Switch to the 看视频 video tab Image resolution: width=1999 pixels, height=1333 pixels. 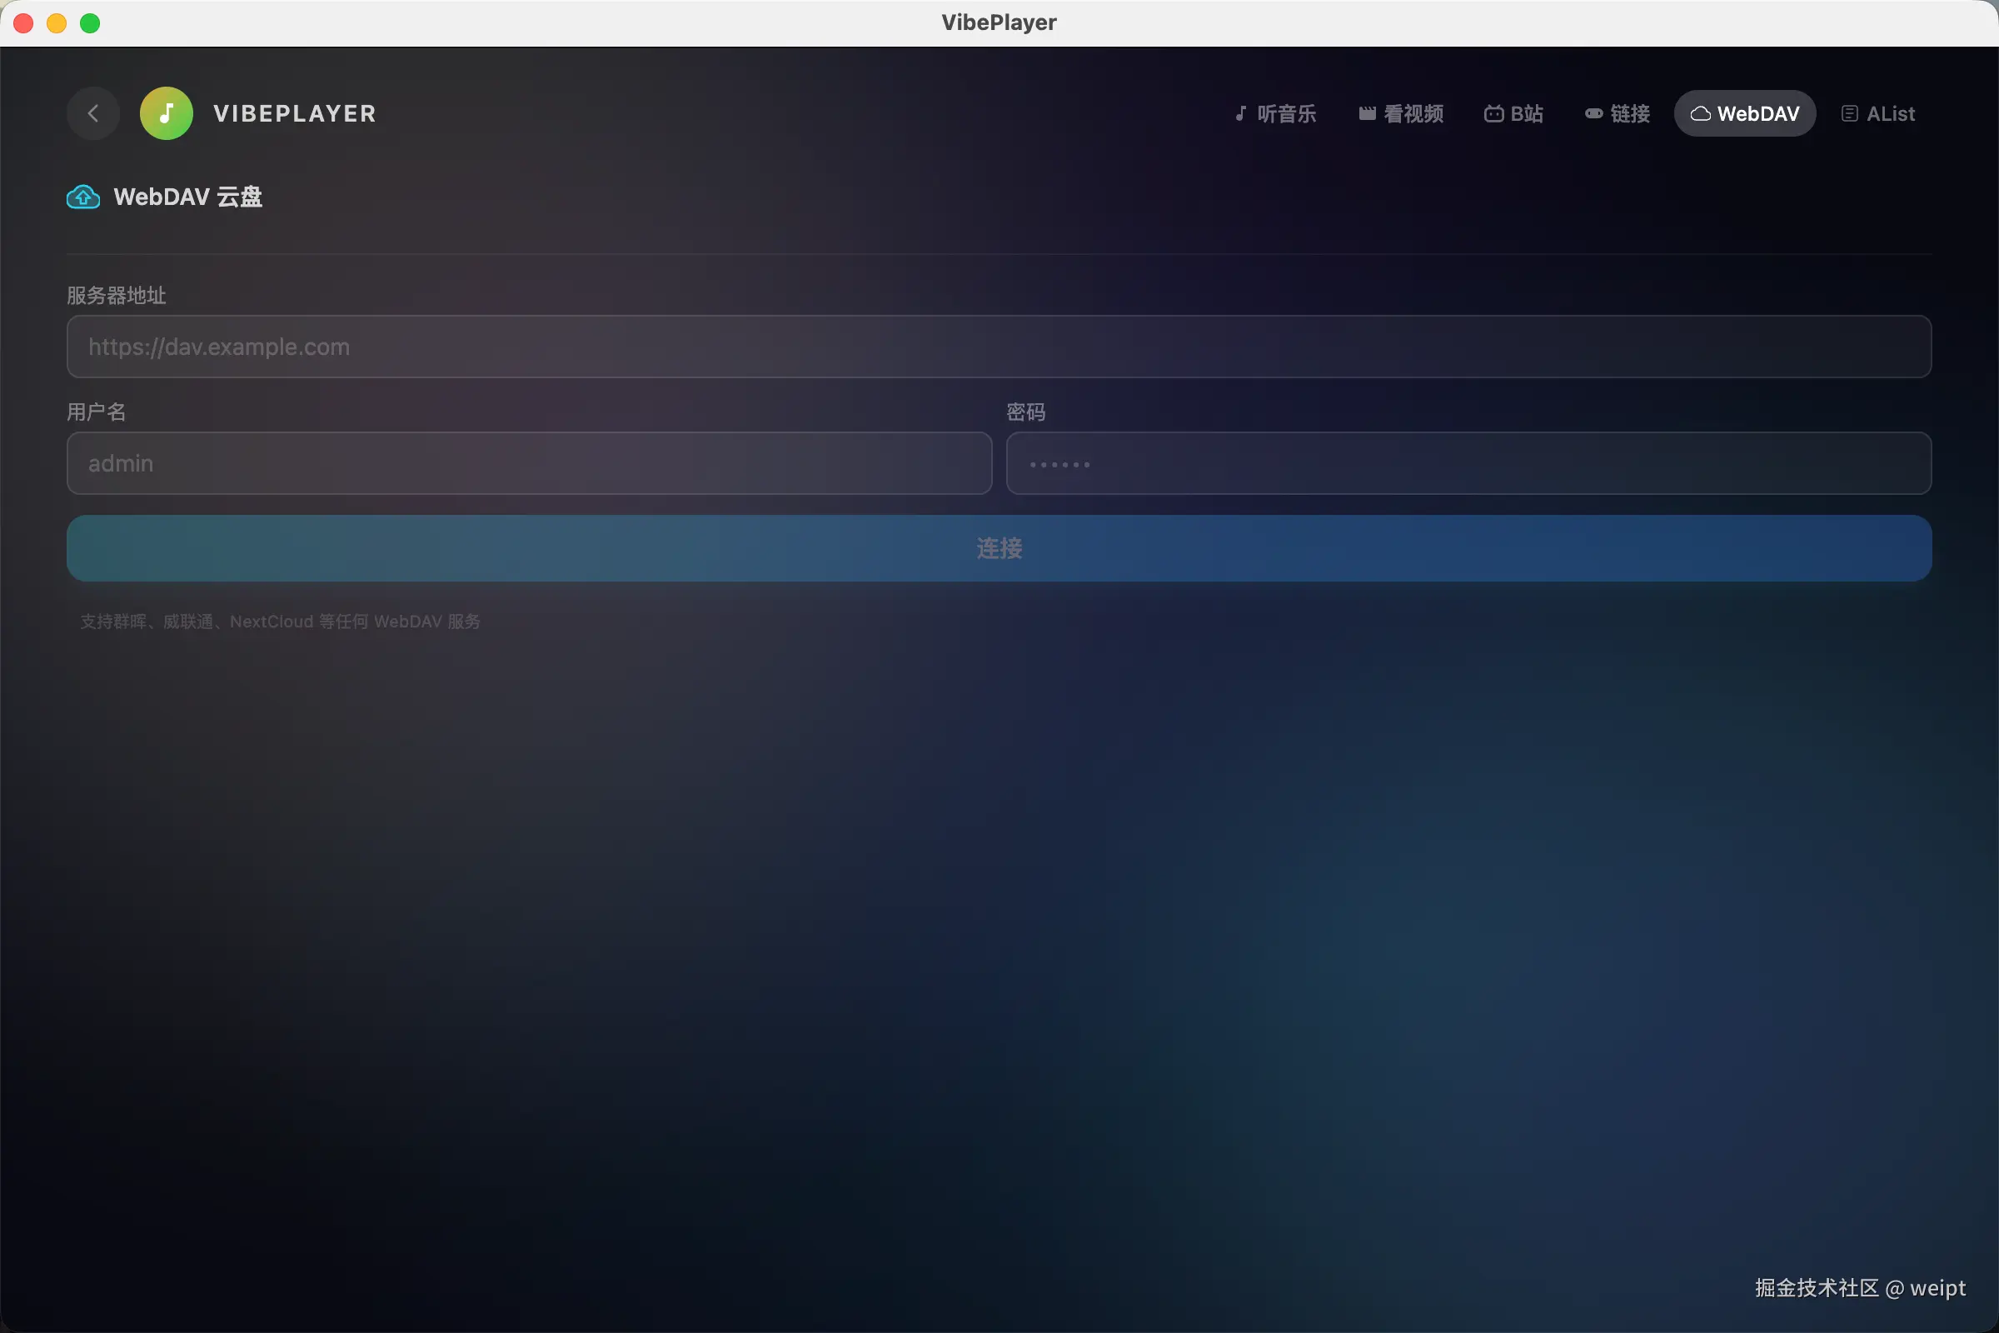tap(1401, 113)
